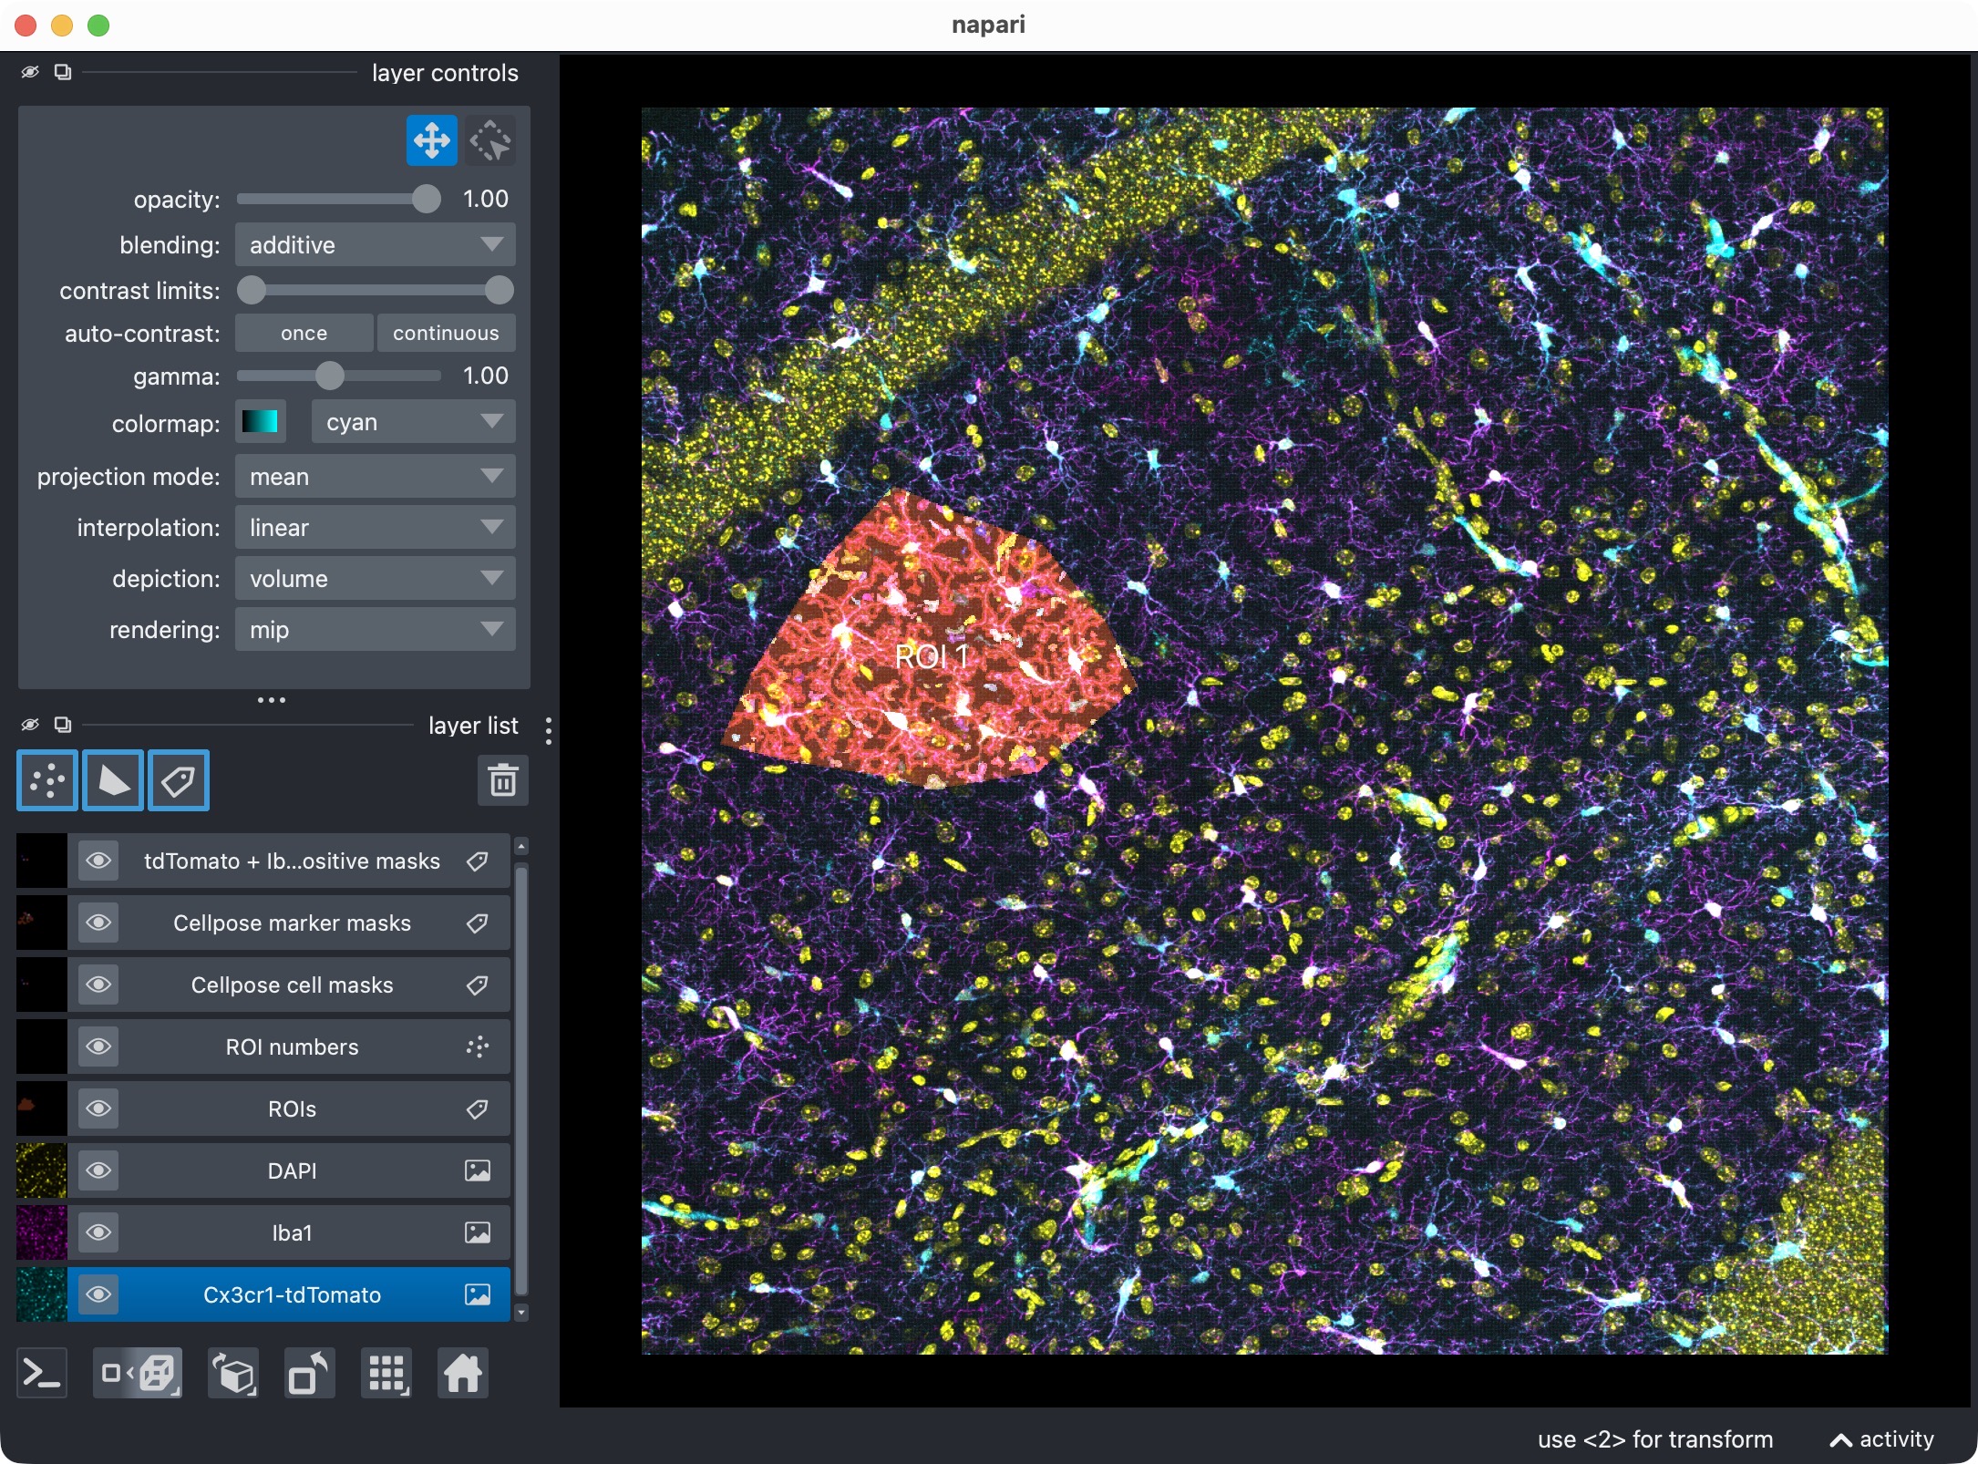Hide the layer controls dock eye icon
1978x1464 pixels.
pyautogui.click(x=30, y=72)
